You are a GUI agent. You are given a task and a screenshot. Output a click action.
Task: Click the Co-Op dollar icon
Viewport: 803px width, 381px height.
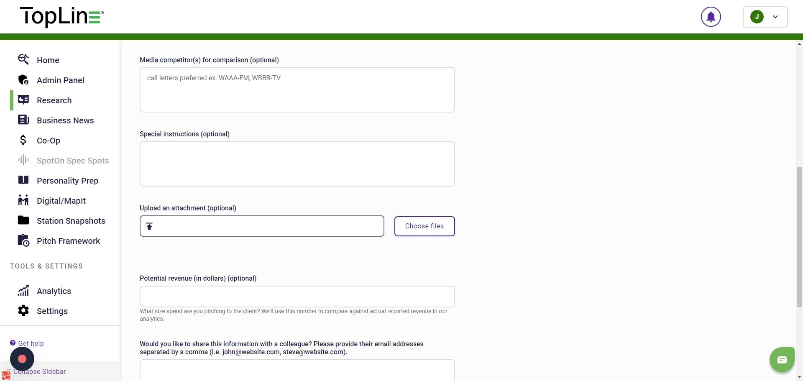tap(23, 140)
